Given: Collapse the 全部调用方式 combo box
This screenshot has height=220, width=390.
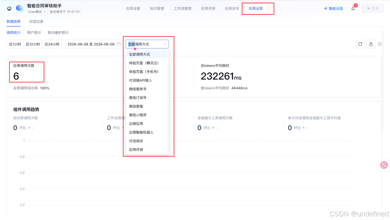Looking at the screenshot, I should point(147,44).
